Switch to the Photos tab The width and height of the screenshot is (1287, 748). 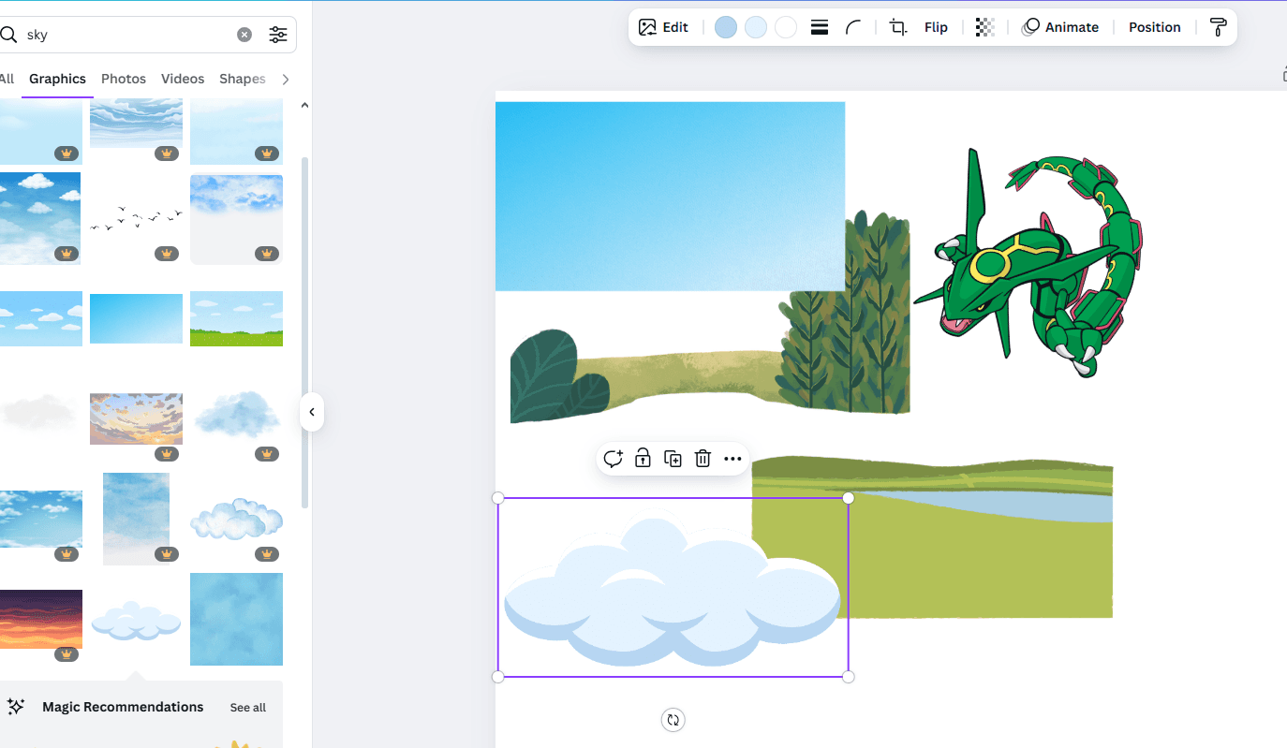tap(124, 79)
